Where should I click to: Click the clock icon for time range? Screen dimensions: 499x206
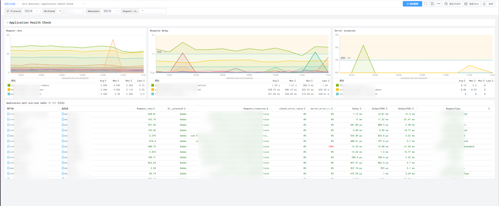(446, 3)
